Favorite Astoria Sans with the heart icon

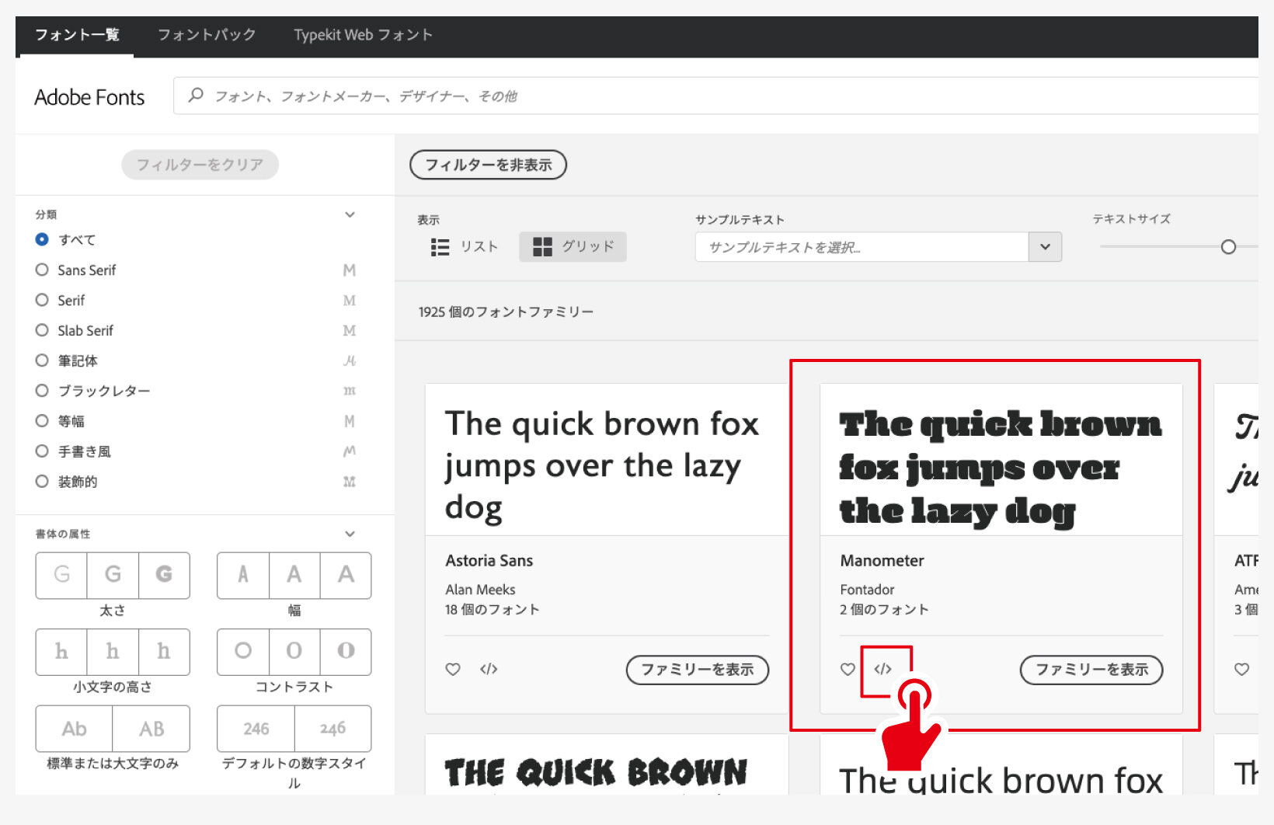tap(453, 669)
